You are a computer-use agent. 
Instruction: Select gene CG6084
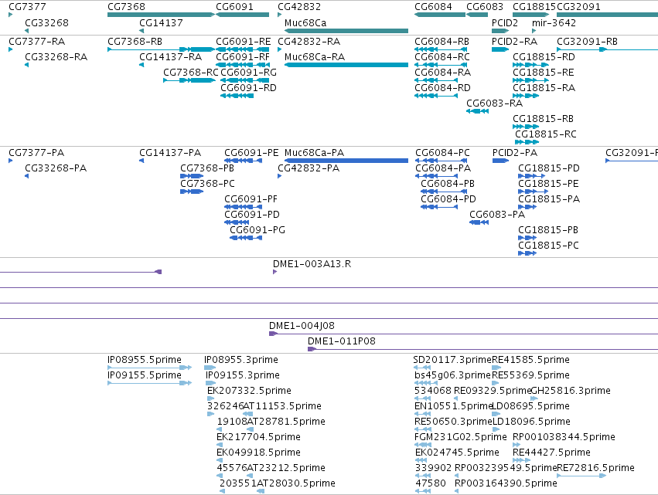[440, 15]
